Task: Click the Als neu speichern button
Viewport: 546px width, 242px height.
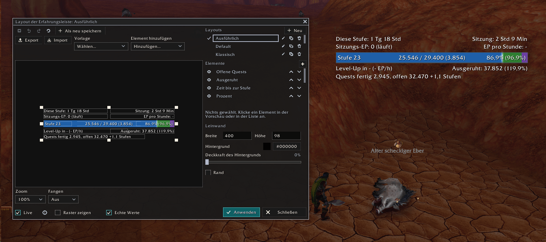Action: (x=80, y=31)
